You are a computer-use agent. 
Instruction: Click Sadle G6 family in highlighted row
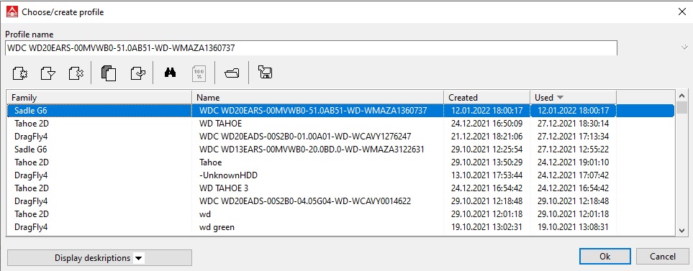click(30, 111)
